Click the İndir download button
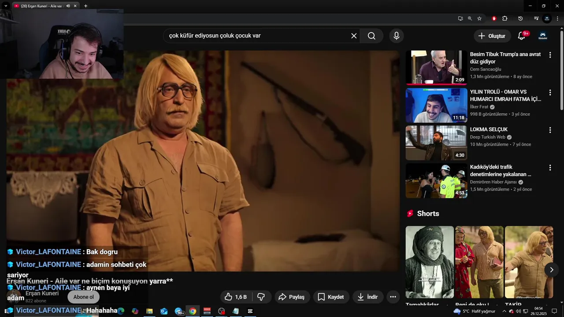Image resolution: width=564 pixels, height=317 pixels. (368, 297)
